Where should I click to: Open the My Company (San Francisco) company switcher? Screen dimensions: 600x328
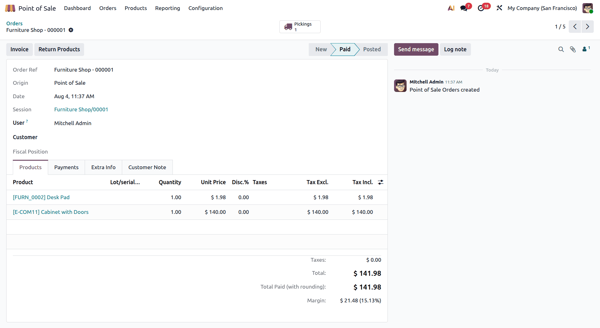[x=542, y=8]
